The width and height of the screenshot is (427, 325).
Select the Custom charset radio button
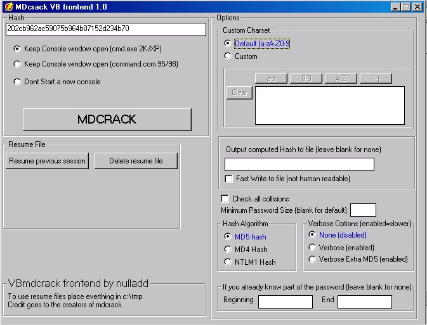point(228,56)
